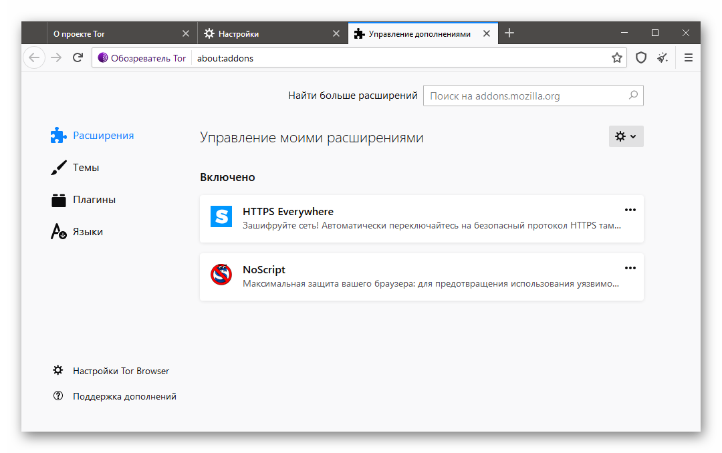This screenshot has height=453, width=722.
Task: Open the 'Темы' sidebar category
Action: pos(75,168)
